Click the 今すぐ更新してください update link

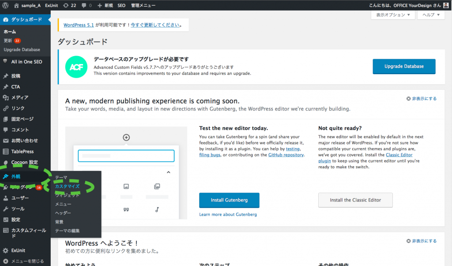155,25
